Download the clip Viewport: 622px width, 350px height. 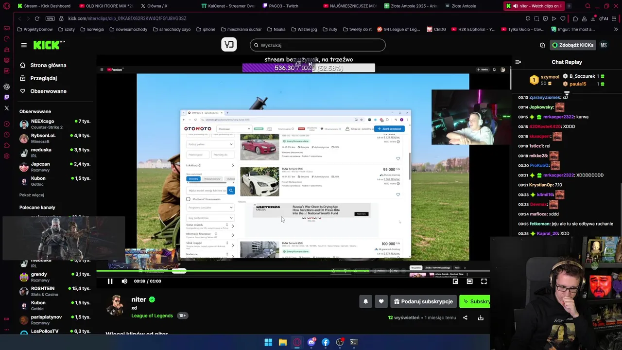[x=481, y=318]
